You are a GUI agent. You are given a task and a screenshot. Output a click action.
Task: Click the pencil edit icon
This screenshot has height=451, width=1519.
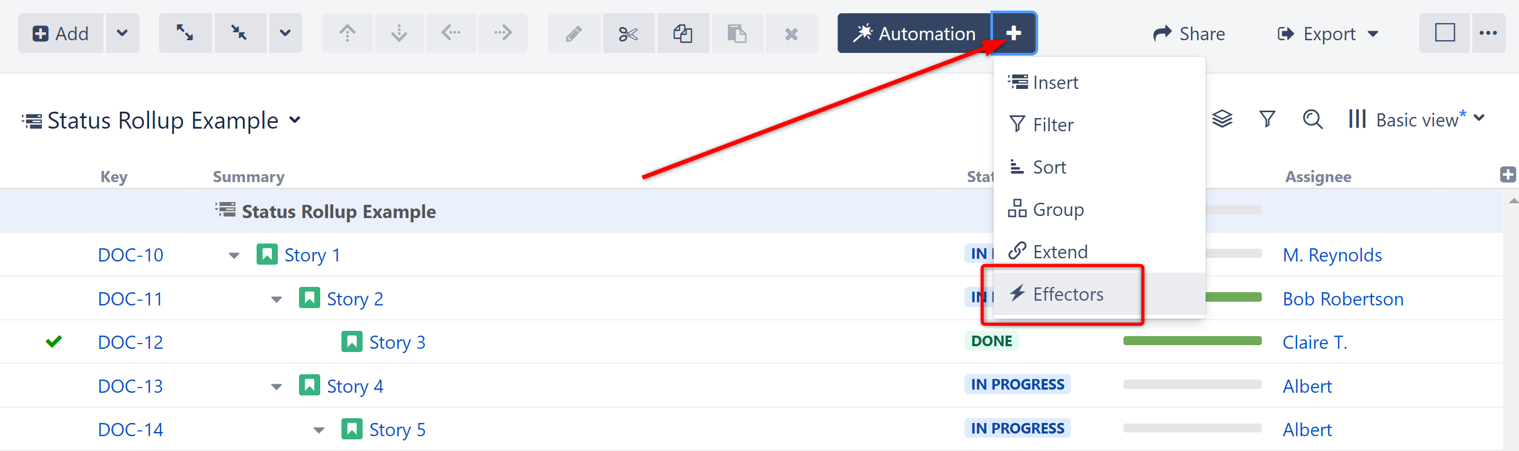[573, 34]
